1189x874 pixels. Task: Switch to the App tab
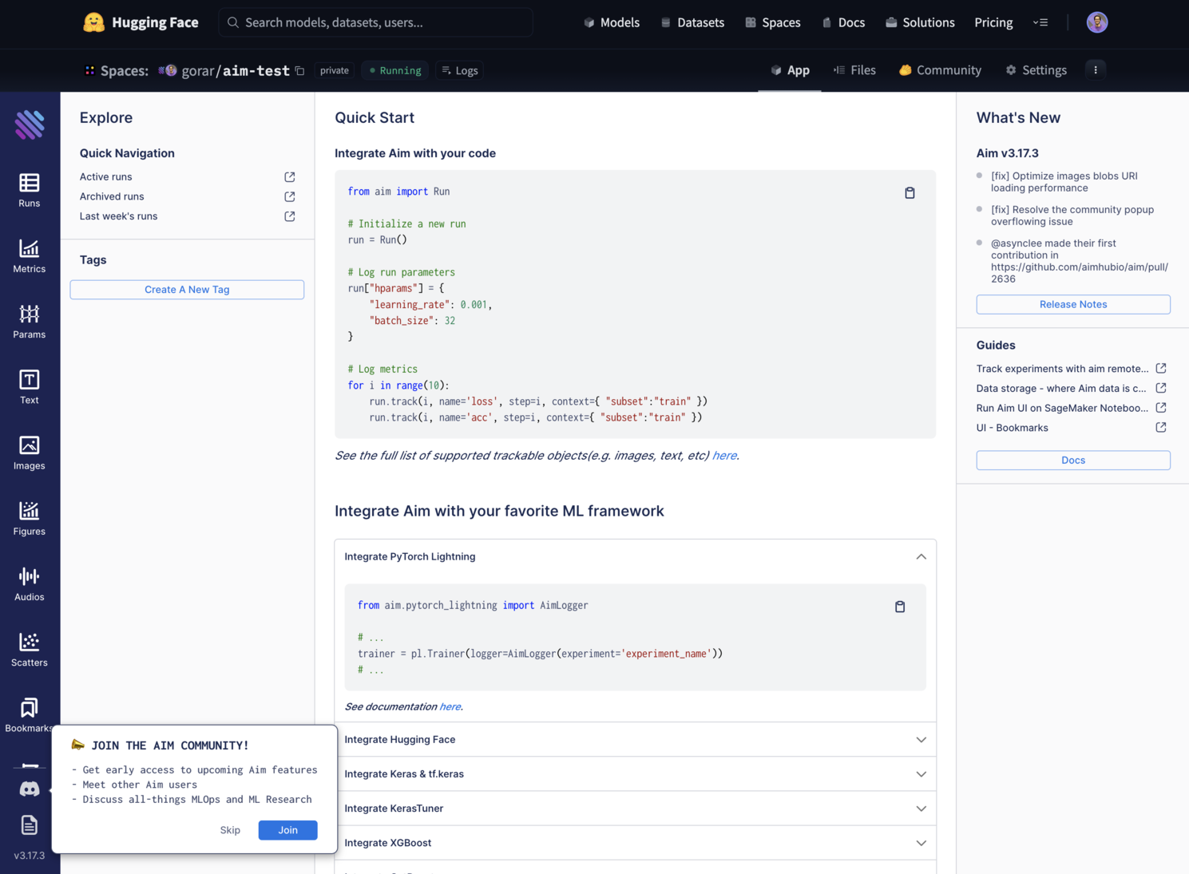click(790, 70)
